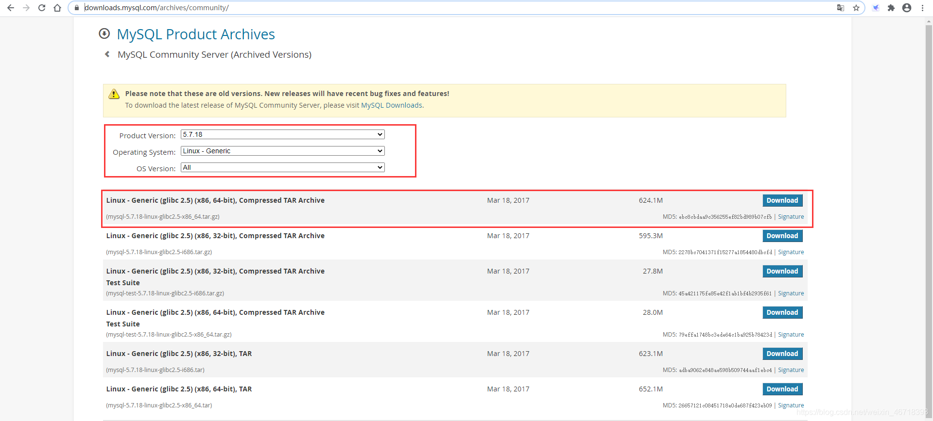
Task: Open Signature for mysql-test x86_64 tar.gz
Action: (791, 335)
